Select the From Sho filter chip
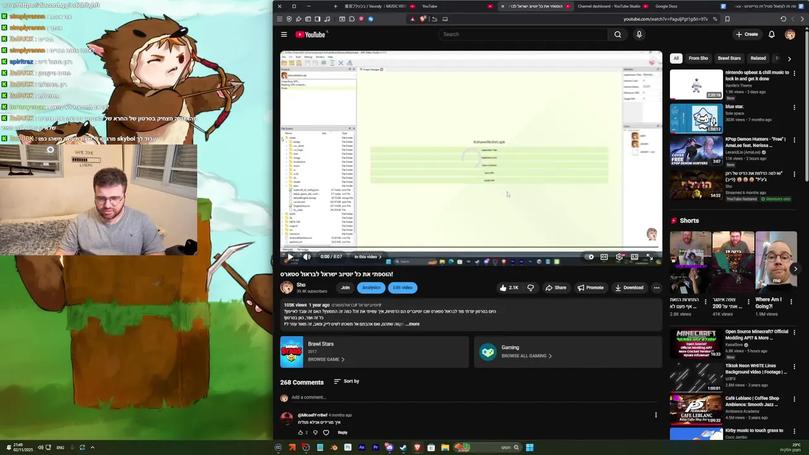The image size is (809, 455). point(698,58)
